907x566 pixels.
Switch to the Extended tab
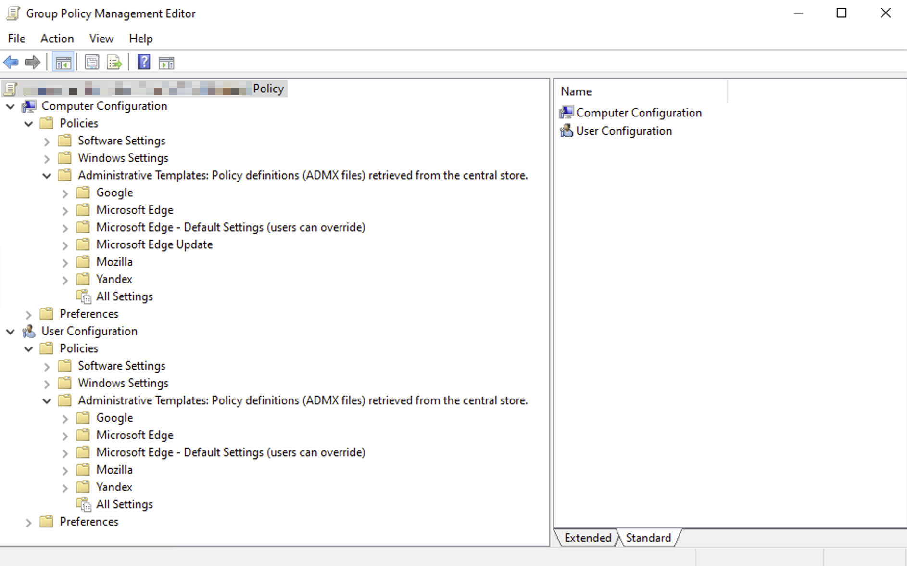[x=588, y=538]
